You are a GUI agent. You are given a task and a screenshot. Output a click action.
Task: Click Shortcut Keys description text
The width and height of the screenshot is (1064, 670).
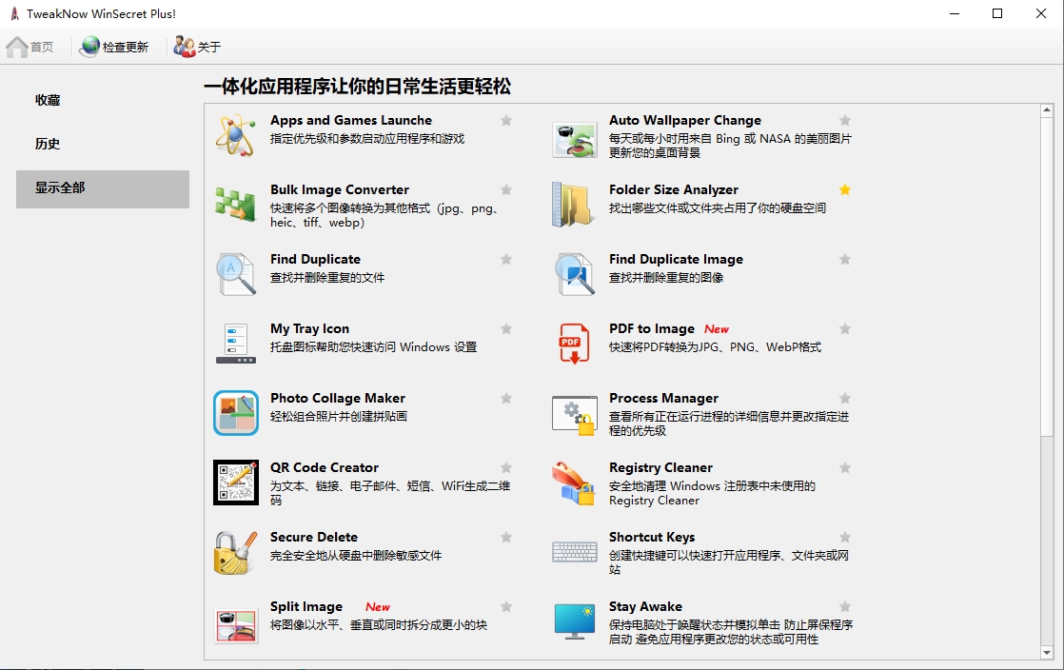[728, 562]
